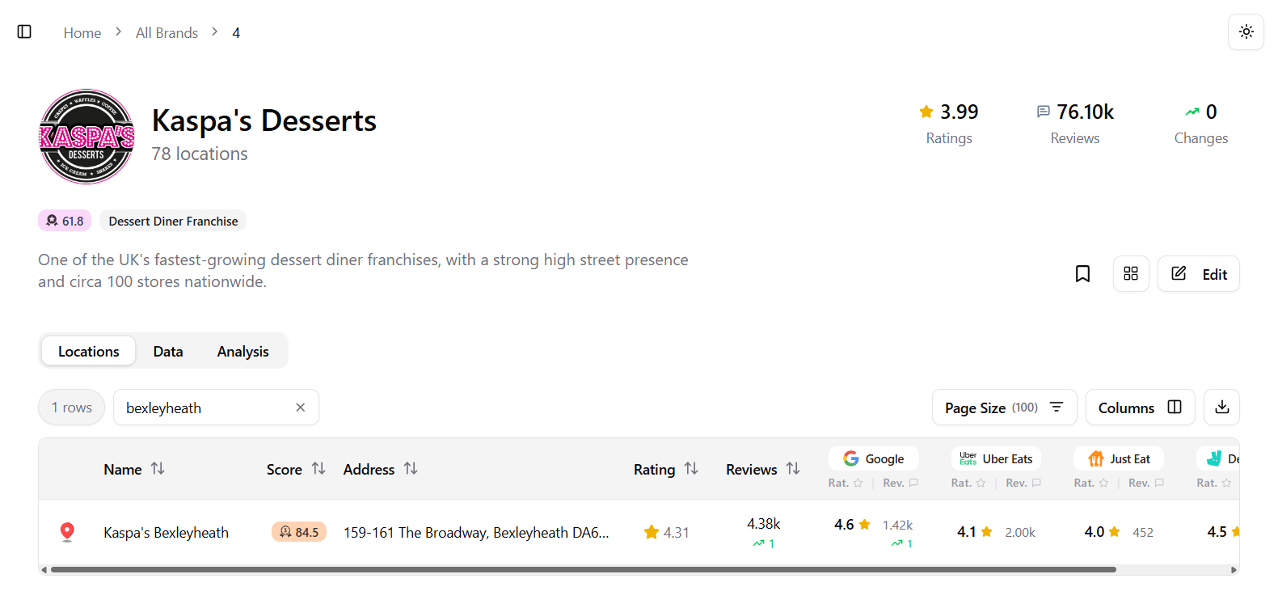Click Just Eat 4.0 rating value

(x=1102, y=532)
